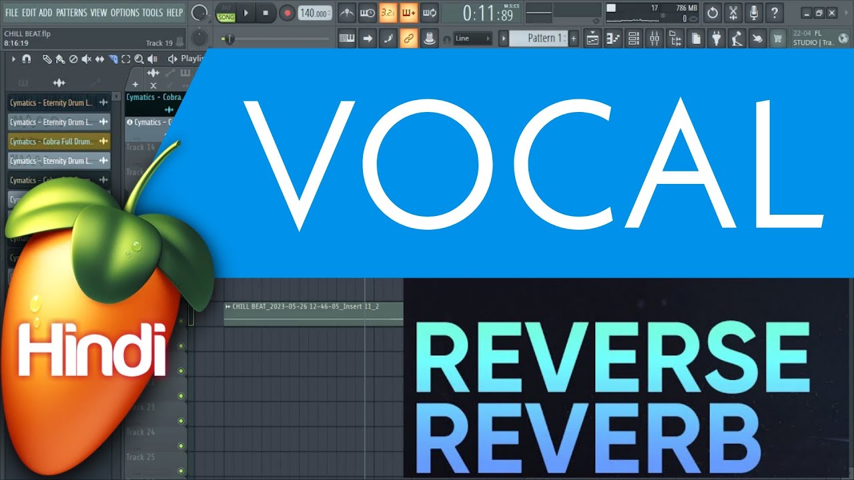Viewport: 854px width, 480px height.
Task: Open the PATTERNS menu
Action: click(71, 13)
